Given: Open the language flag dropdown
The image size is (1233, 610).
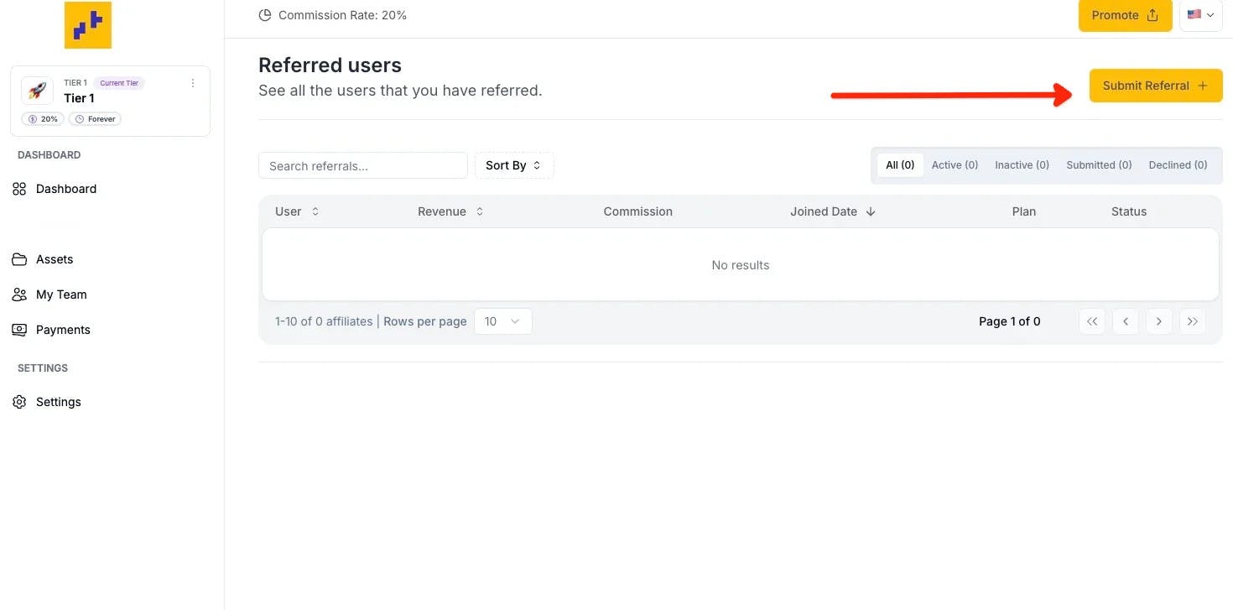Looking at the screenshot, I should [1200, 15].
